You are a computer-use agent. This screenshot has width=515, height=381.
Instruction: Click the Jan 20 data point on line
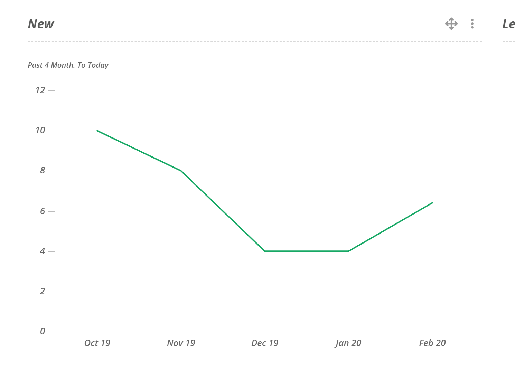click(x=348, y=251)
